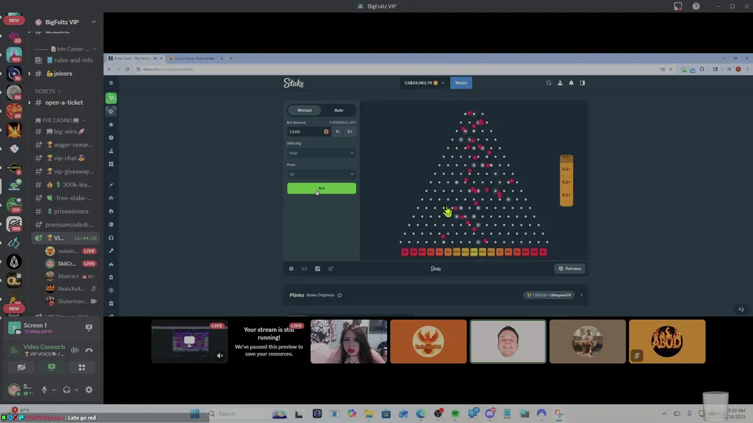The height and width of the screenshot is (423, 753).
Task: Open the Fairness button
Action: 569,268
